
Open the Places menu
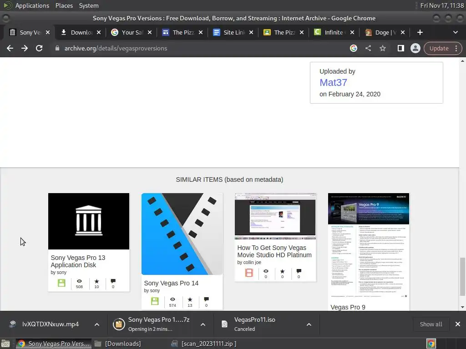tap(64, 5)
